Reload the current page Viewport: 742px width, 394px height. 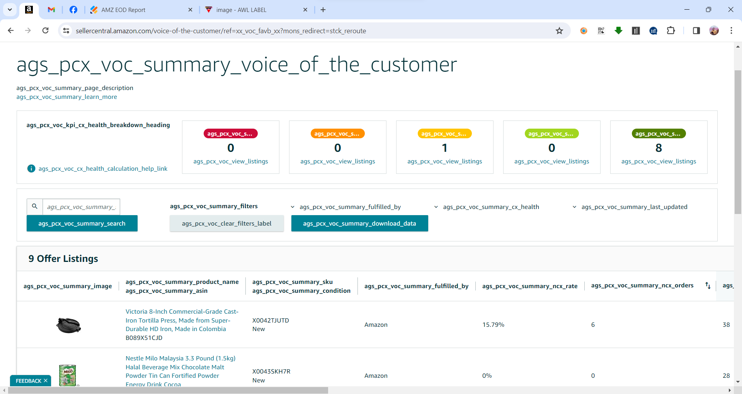point(45,31)
